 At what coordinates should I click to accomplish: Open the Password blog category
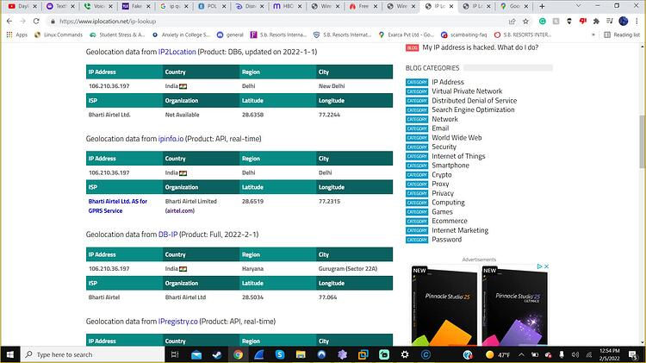point(446,240)
